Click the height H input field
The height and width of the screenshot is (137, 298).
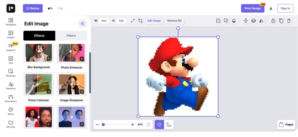(121, 21)
